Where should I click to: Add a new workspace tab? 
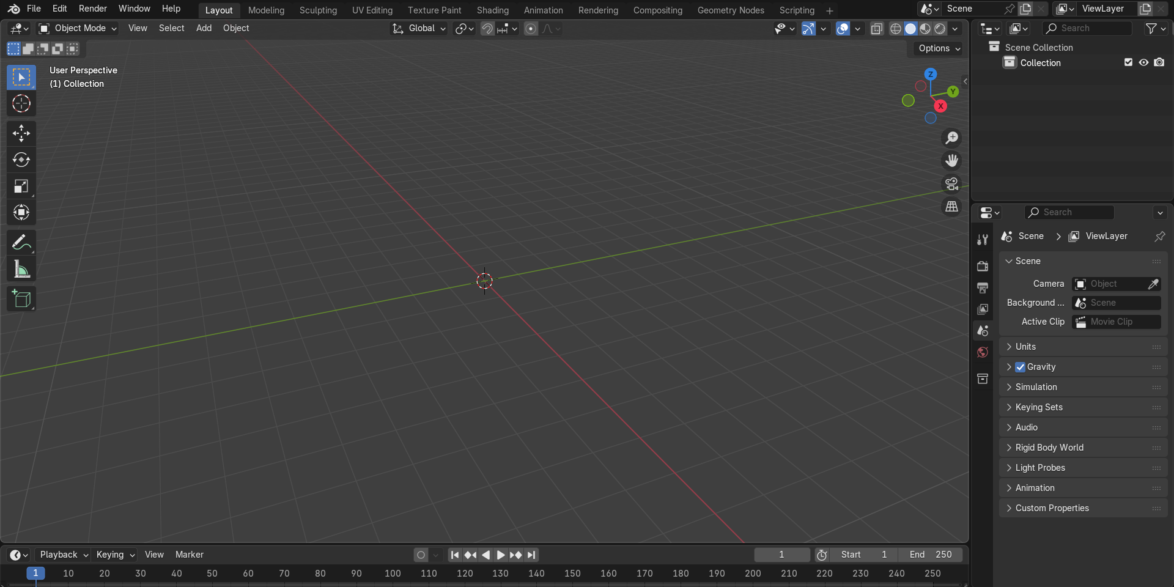point(830,10)
